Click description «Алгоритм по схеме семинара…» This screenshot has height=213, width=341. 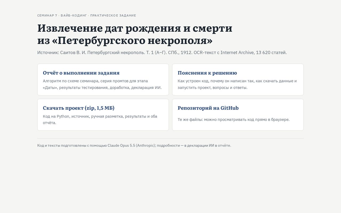[102, 84]
